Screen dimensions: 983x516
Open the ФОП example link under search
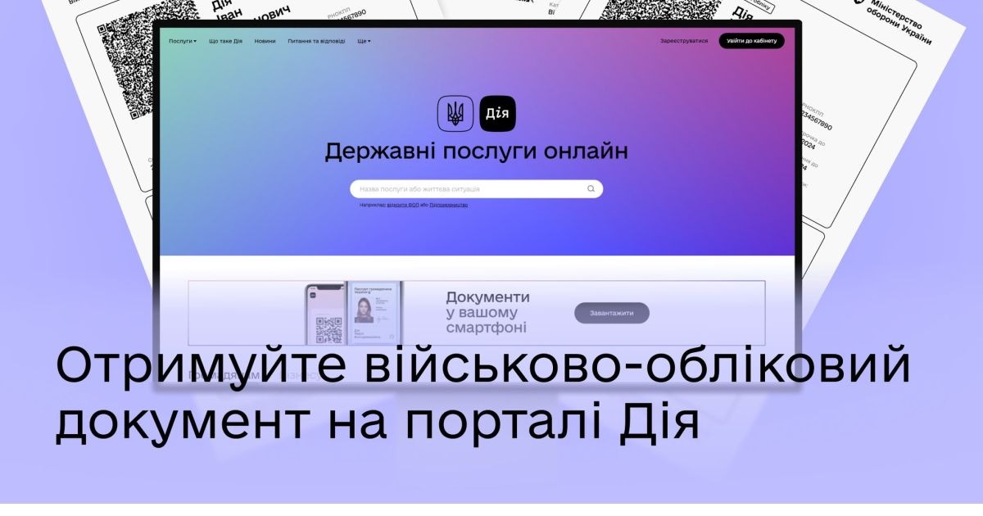coord(402,205)
